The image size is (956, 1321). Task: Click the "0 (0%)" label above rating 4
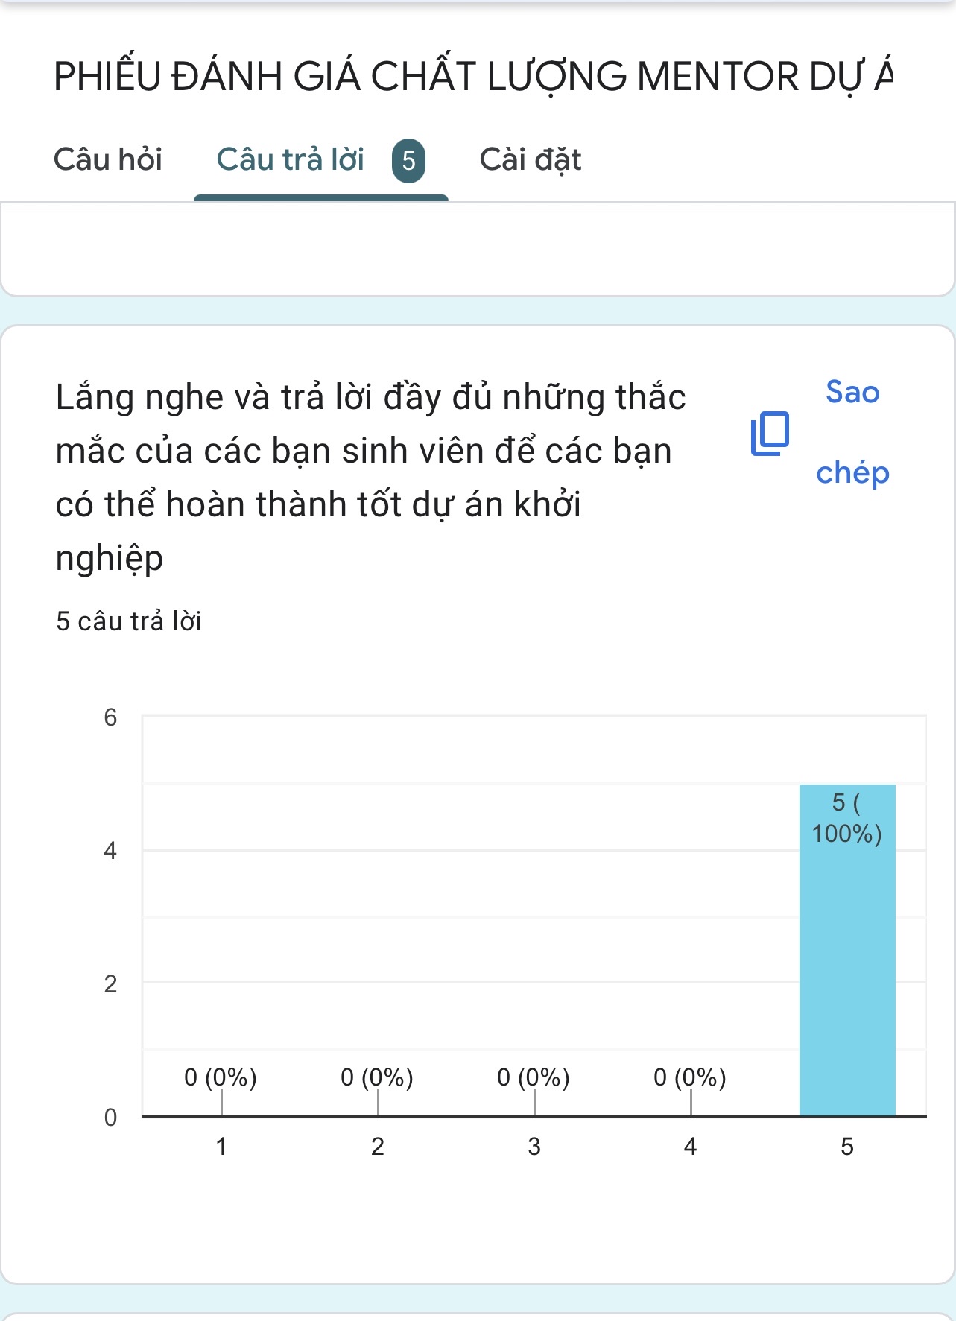[x=690, y=1077]
